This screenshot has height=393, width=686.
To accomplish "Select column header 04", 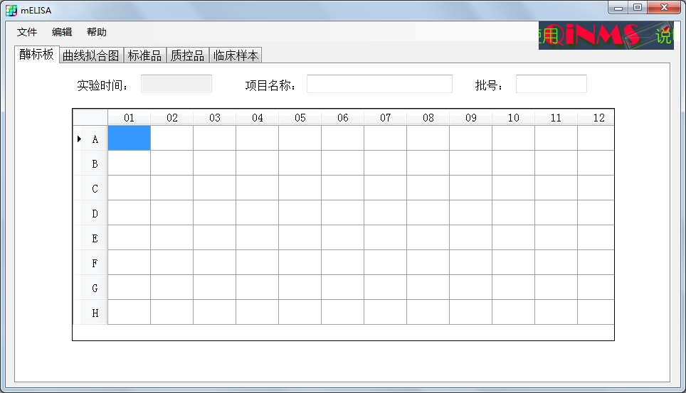I will coord(258,117).
